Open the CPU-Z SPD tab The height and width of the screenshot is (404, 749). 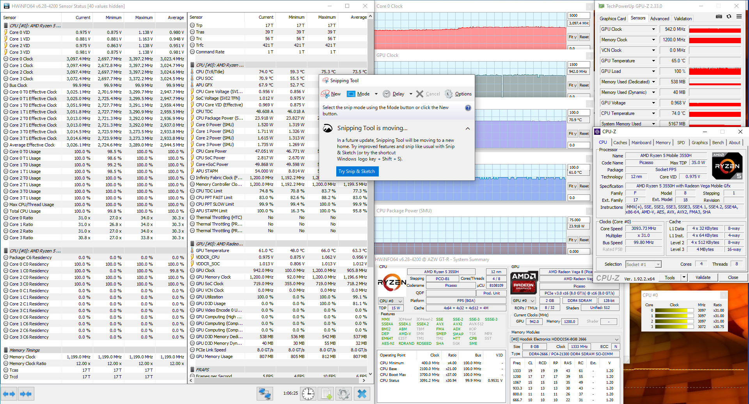(681, 143)
